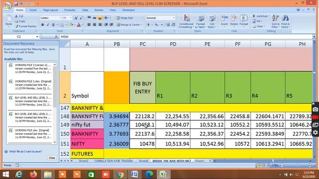Open the General number format dropdown
This screenshot has height=179, width=319.
tap(174, 18)
